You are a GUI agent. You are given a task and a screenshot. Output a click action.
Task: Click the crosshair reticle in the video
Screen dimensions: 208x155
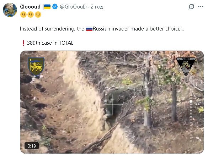pos(113,104)
